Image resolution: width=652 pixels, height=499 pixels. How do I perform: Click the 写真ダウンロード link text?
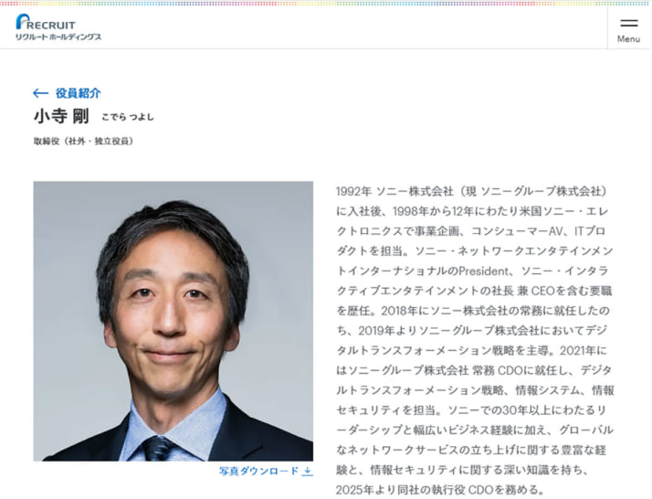[x=258, y=471]
